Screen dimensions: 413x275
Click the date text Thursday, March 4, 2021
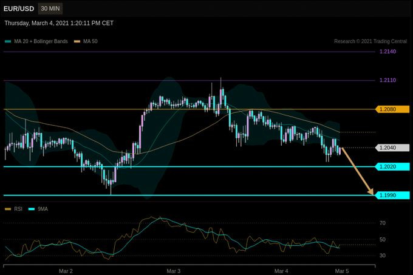[36, 23]
